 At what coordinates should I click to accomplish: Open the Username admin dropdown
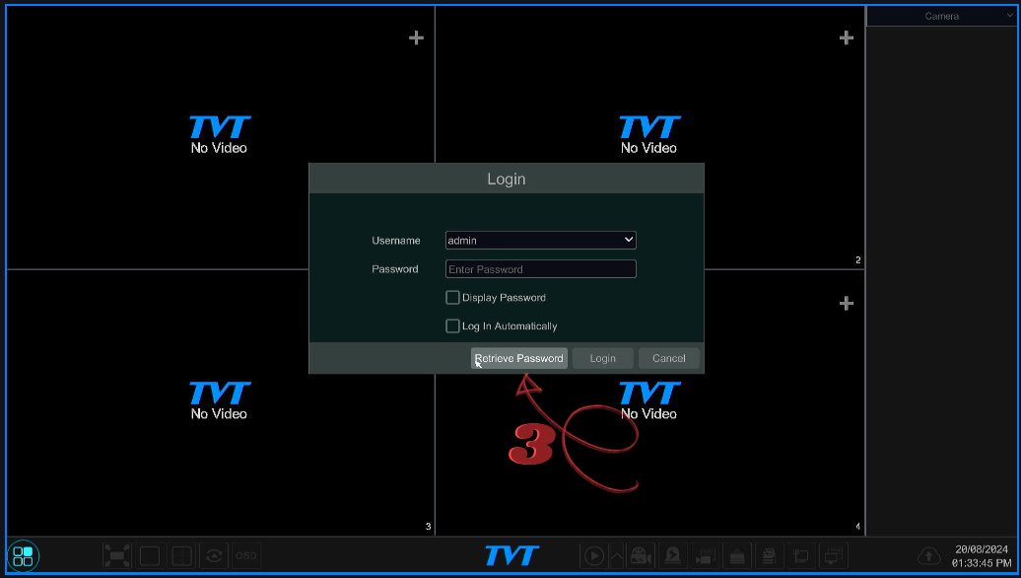540,240
